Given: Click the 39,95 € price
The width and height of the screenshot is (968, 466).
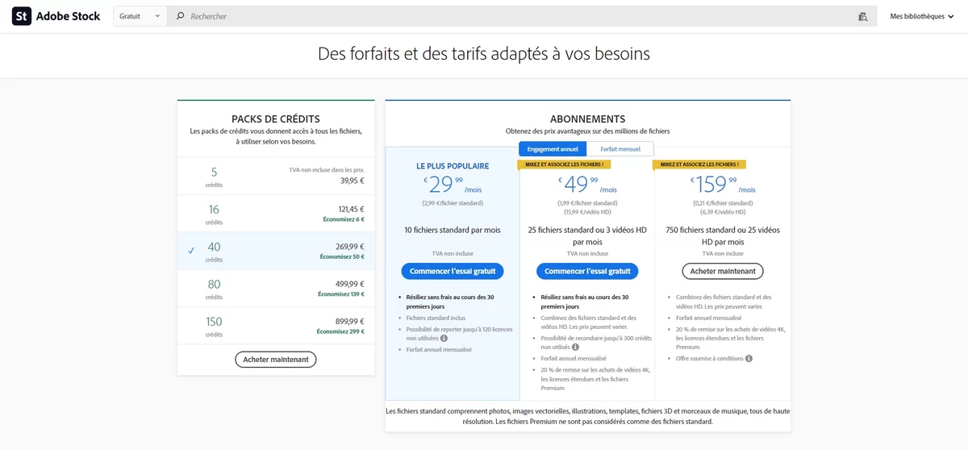Looking at the screenshot, I should (351, 181).
